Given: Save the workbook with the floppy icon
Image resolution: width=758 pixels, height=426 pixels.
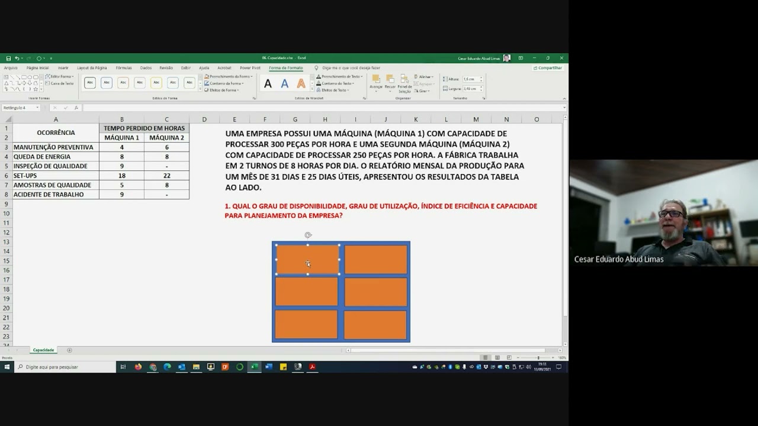Looking at the screenshot, I should point(8,59).
